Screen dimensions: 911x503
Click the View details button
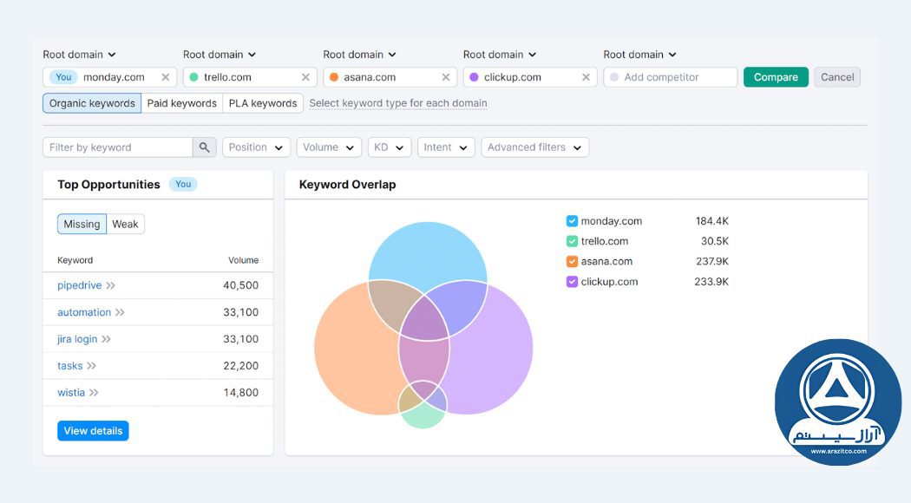(93, 430)
